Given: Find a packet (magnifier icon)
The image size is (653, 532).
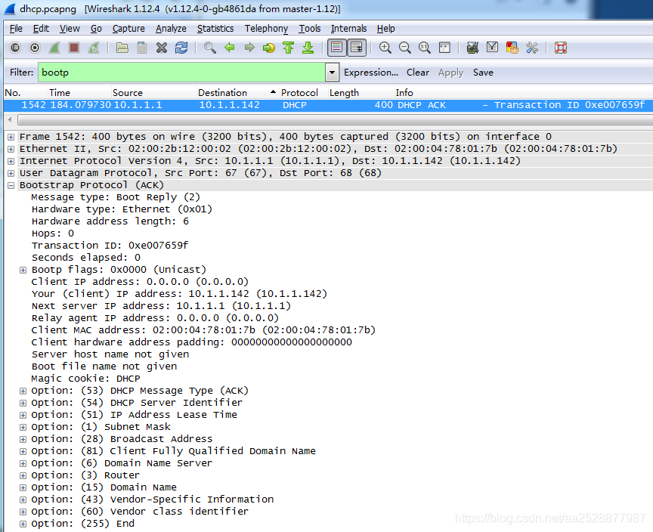Looking at the screenshot, I should [210, 48].
